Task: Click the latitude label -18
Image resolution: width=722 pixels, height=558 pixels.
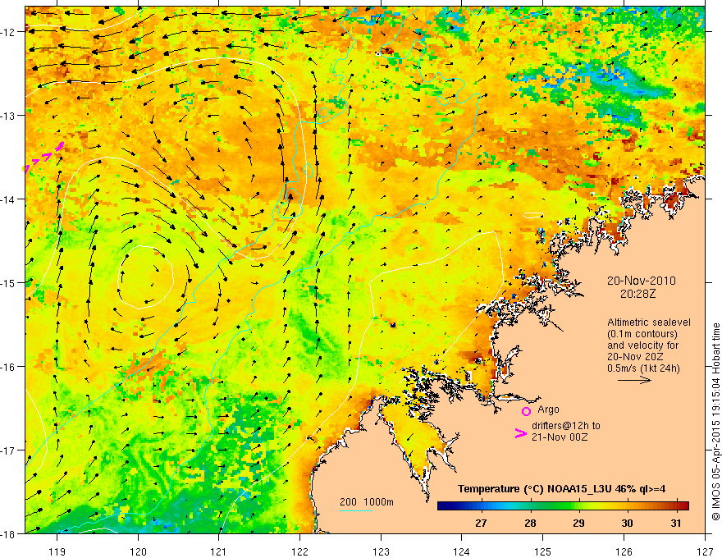Action: point(8,533)
